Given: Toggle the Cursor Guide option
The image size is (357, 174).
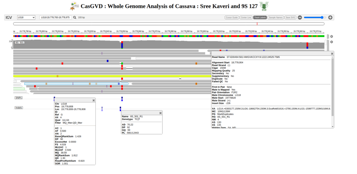Looking at the screenshot, I should click(x=232, y=18).
